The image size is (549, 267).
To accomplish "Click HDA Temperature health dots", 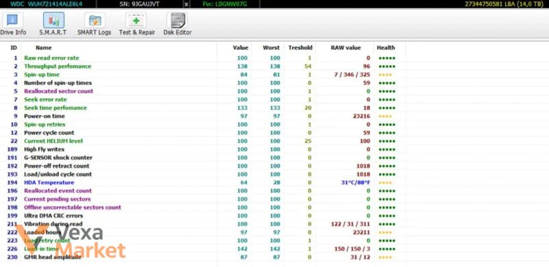I will point(385,183).
